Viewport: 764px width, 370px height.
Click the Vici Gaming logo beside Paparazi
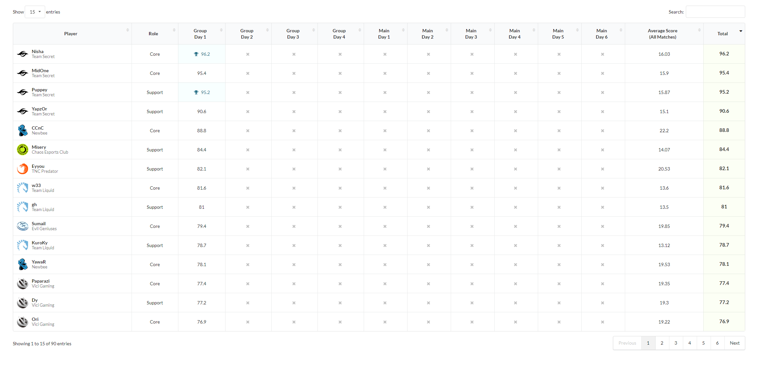pyautogui.click(x=22, y=284)
